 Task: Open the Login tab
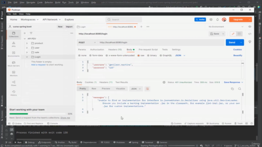tap(81, 27)
